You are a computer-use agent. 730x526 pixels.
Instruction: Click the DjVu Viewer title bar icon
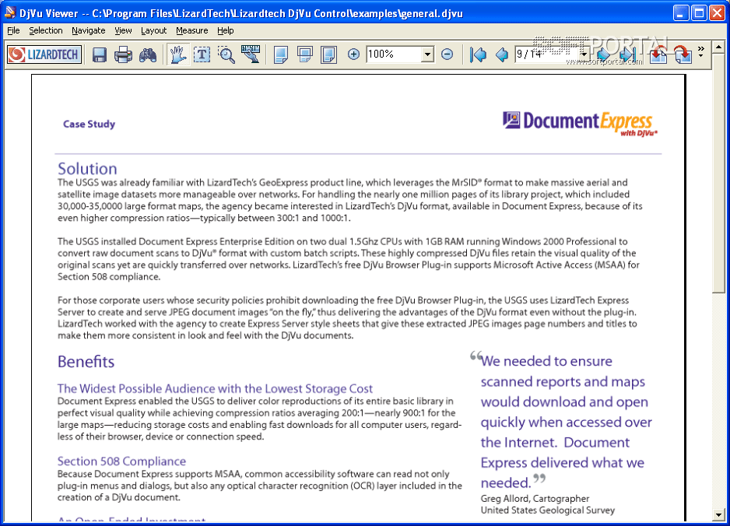[x=10, y=12]
